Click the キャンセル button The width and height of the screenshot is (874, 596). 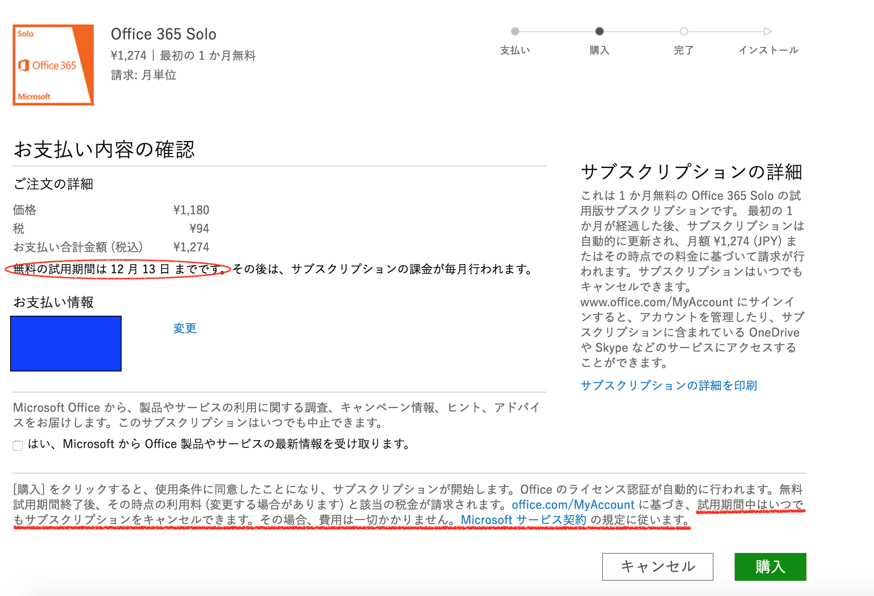point(657,566)
